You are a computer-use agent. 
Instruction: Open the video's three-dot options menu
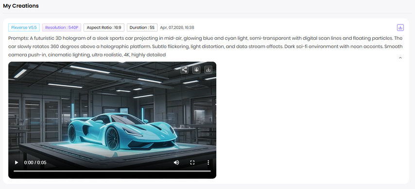[208, 162]
